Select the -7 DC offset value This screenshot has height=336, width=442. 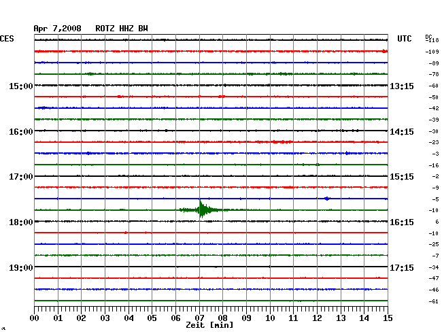click(435, 256)
